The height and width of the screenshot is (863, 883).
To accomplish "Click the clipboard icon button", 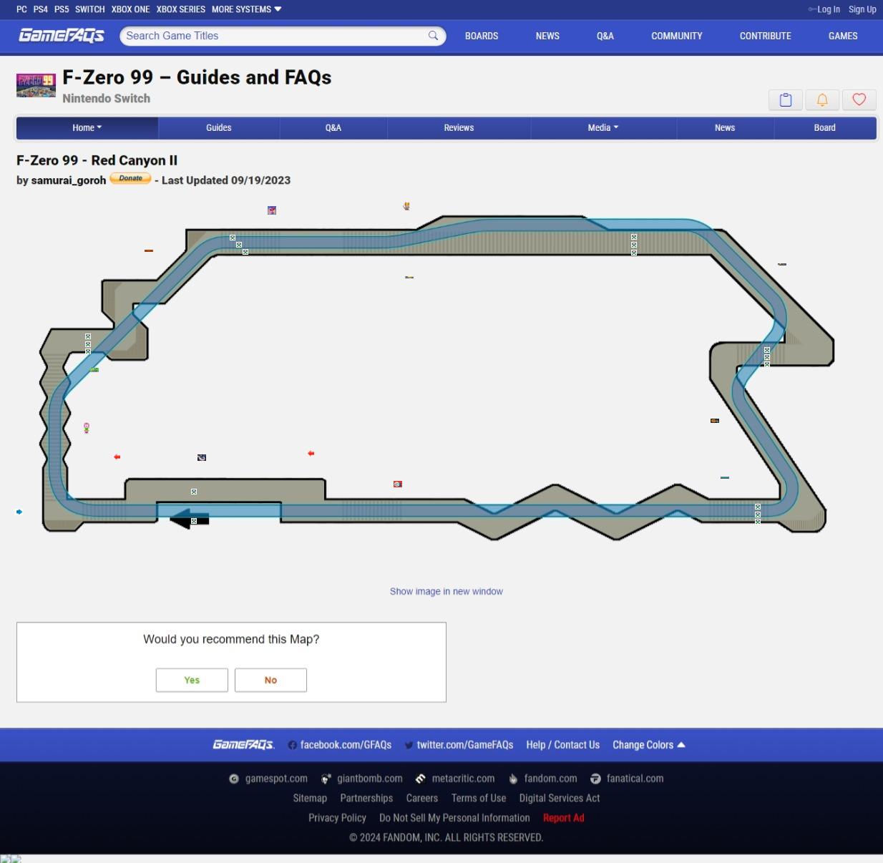I will [785, 100].
